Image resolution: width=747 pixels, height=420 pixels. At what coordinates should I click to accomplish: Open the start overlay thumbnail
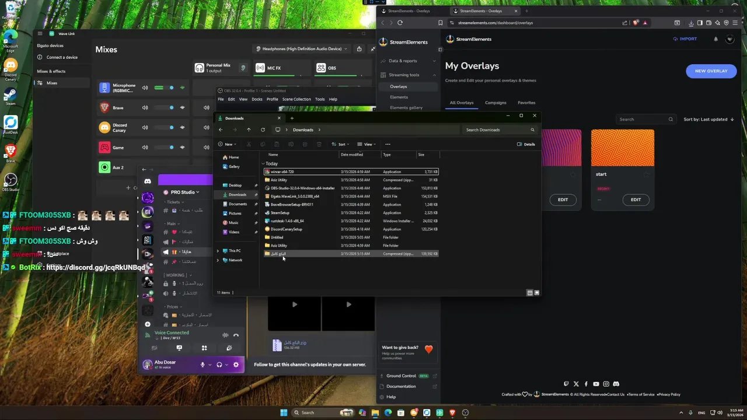623,148
